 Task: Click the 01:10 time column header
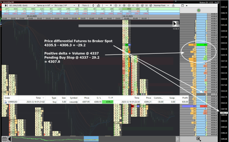click(x=144, y=18)
